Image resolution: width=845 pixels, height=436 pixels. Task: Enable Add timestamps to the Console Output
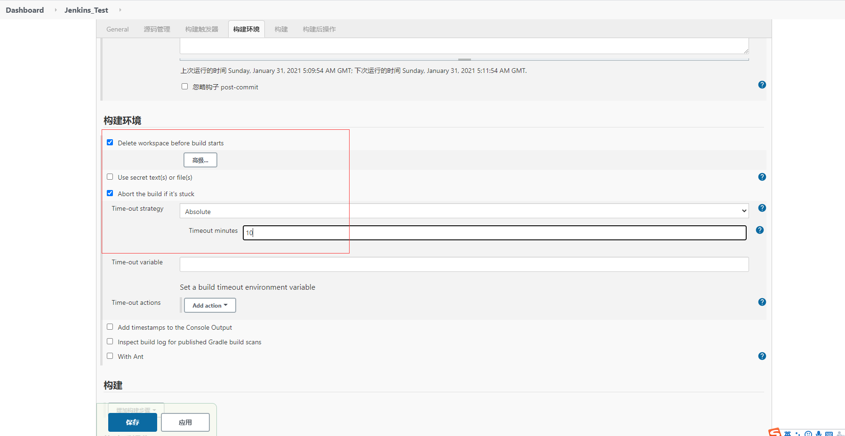(x=110, y=327)
